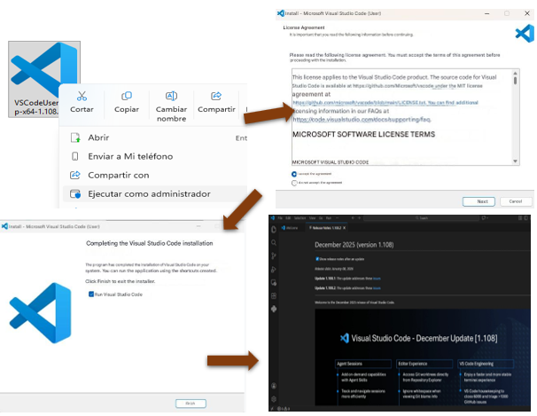537x416 pixels.
Task: Open the Run menu in VS Code
Action: (x=329, y=218)
